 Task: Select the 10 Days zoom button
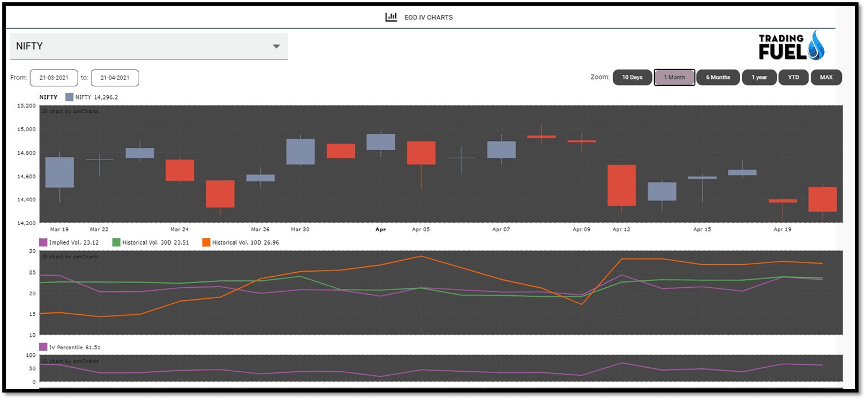coord(632,77)
